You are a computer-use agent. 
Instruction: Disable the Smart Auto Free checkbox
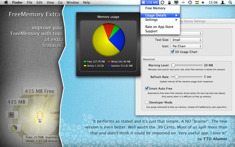point(147,88)
